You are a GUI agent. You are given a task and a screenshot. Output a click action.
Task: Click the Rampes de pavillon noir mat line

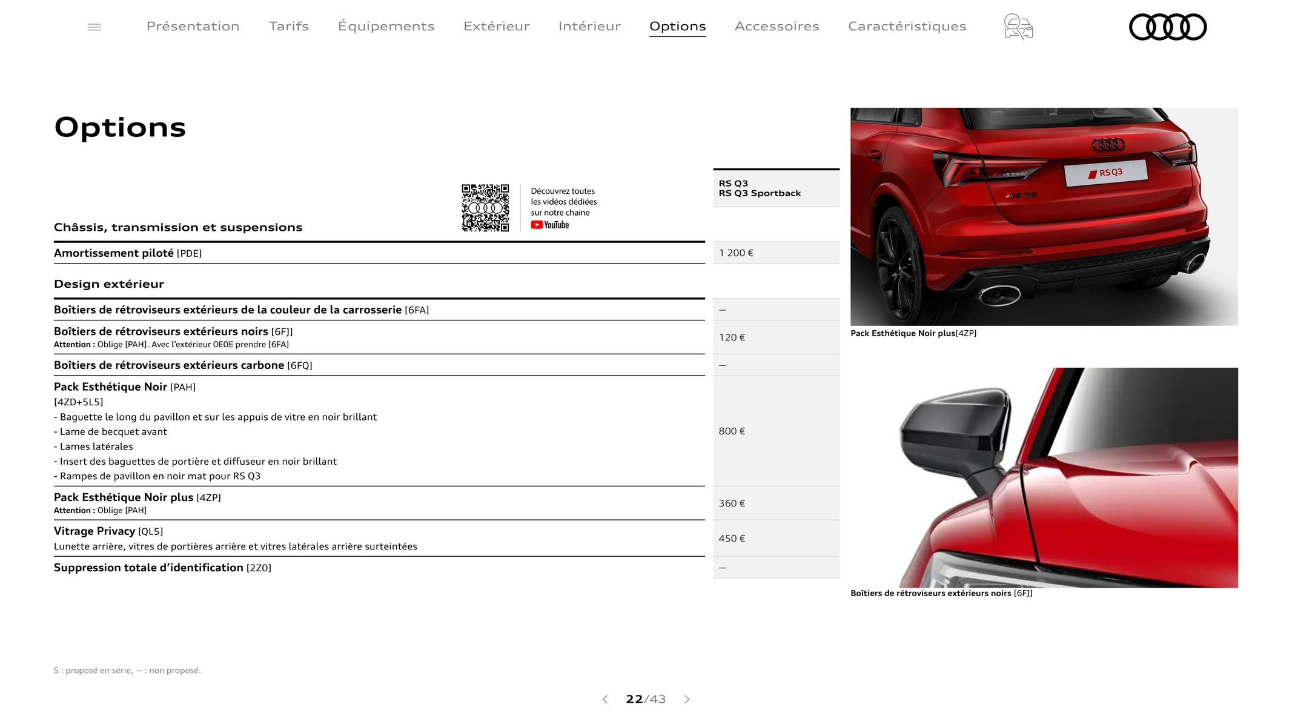157,476
